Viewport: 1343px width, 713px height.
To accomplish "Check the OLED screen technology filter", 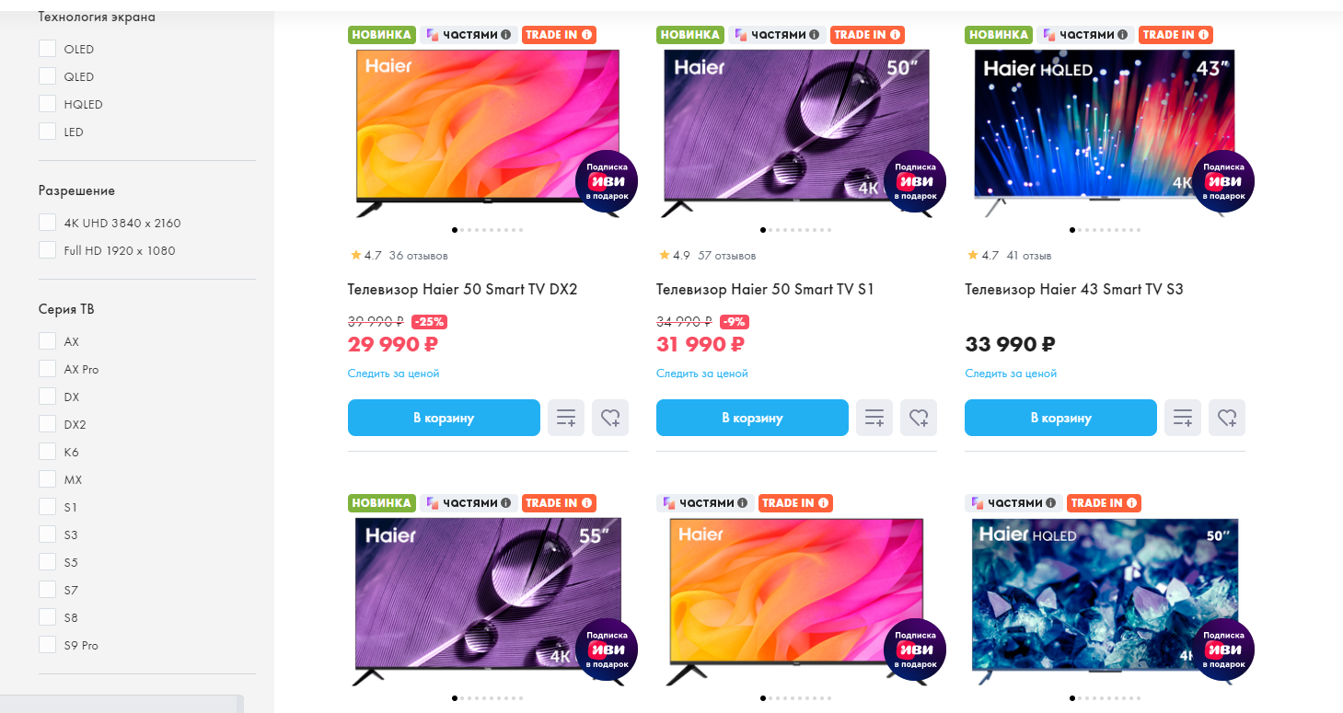I will pyautogui.click(x=48, y=49).
